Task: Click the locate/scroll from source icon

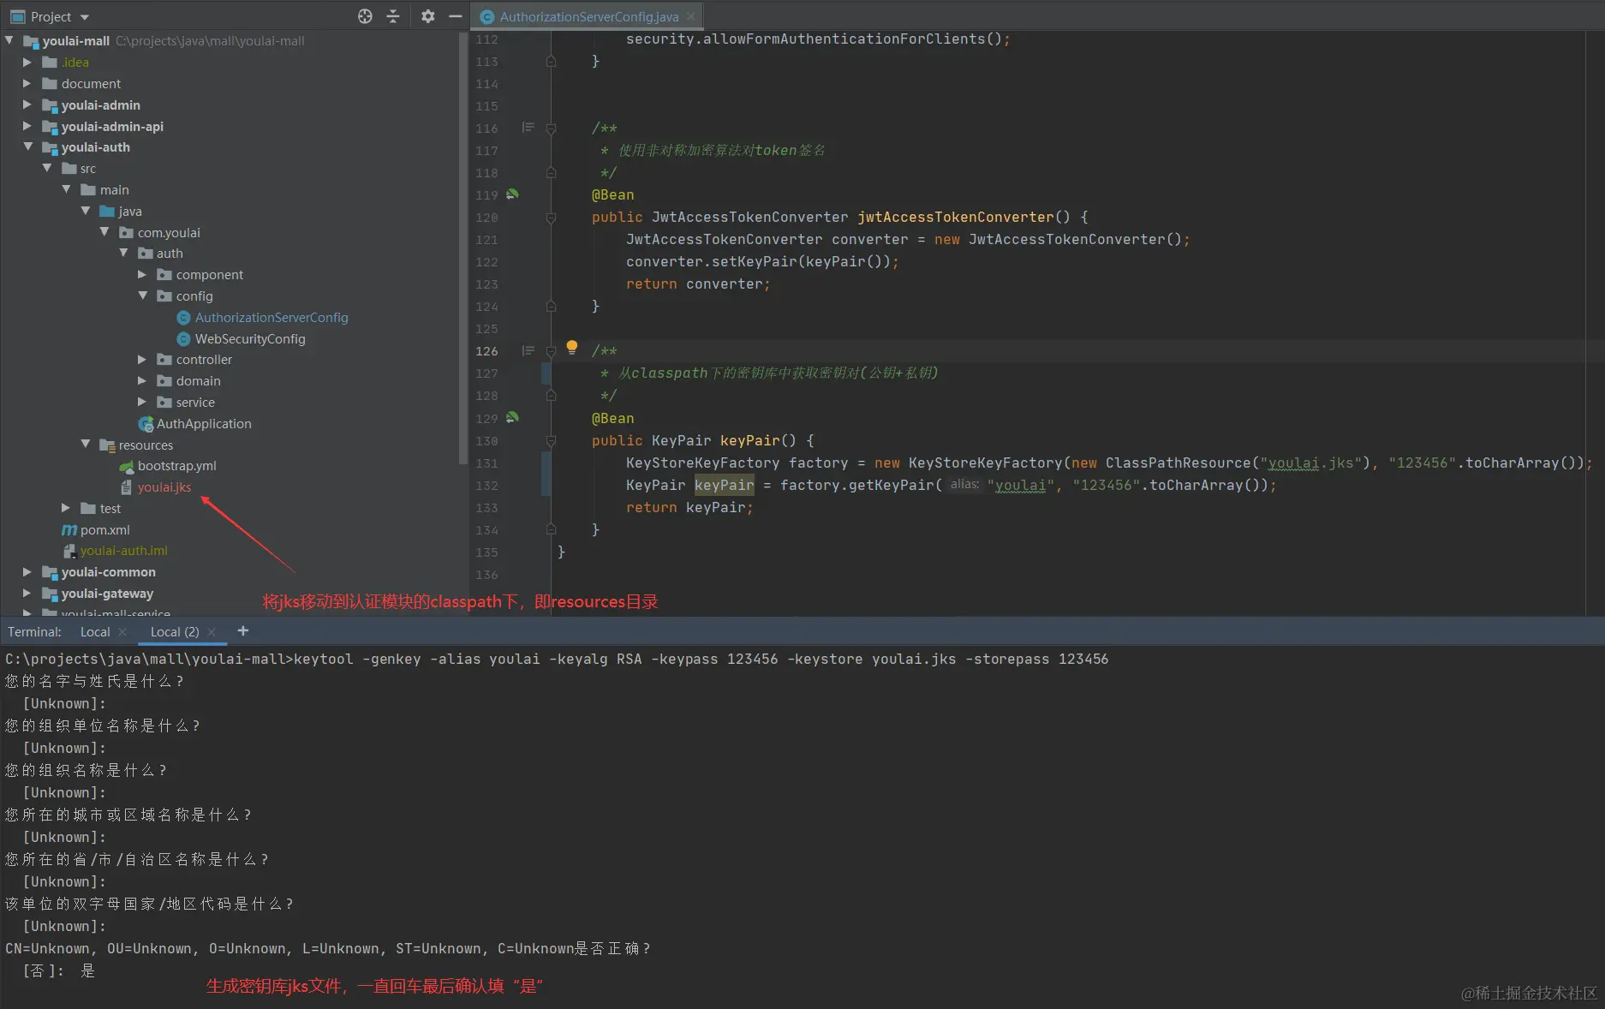Action: tap(365, 16)
